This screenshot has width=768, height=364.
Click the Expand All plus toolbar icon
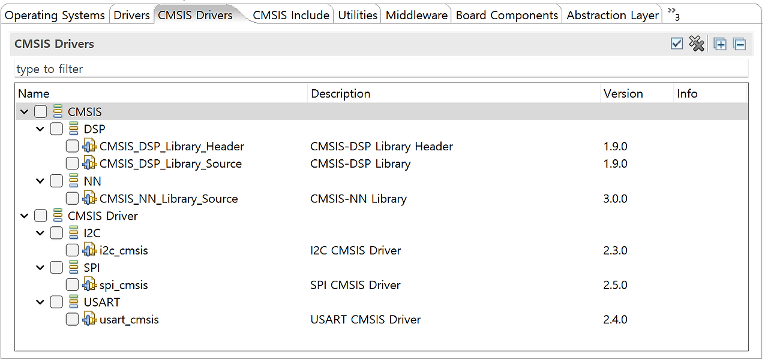pyautogui.click(x=719, y=43)
